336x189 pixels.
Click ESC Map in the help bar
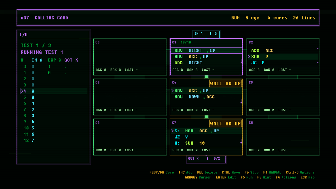point(307,177)
